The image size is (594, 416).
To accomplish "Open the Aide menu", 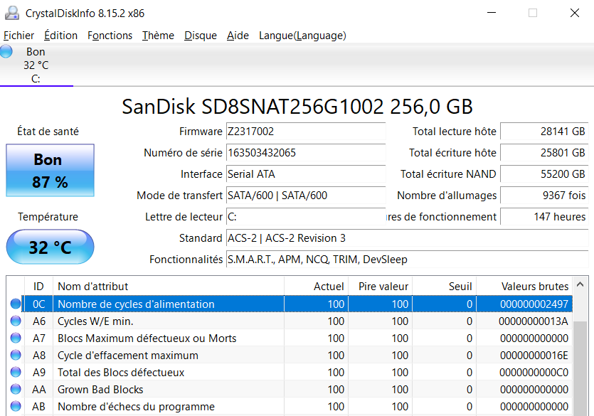I will click(238, 36).
